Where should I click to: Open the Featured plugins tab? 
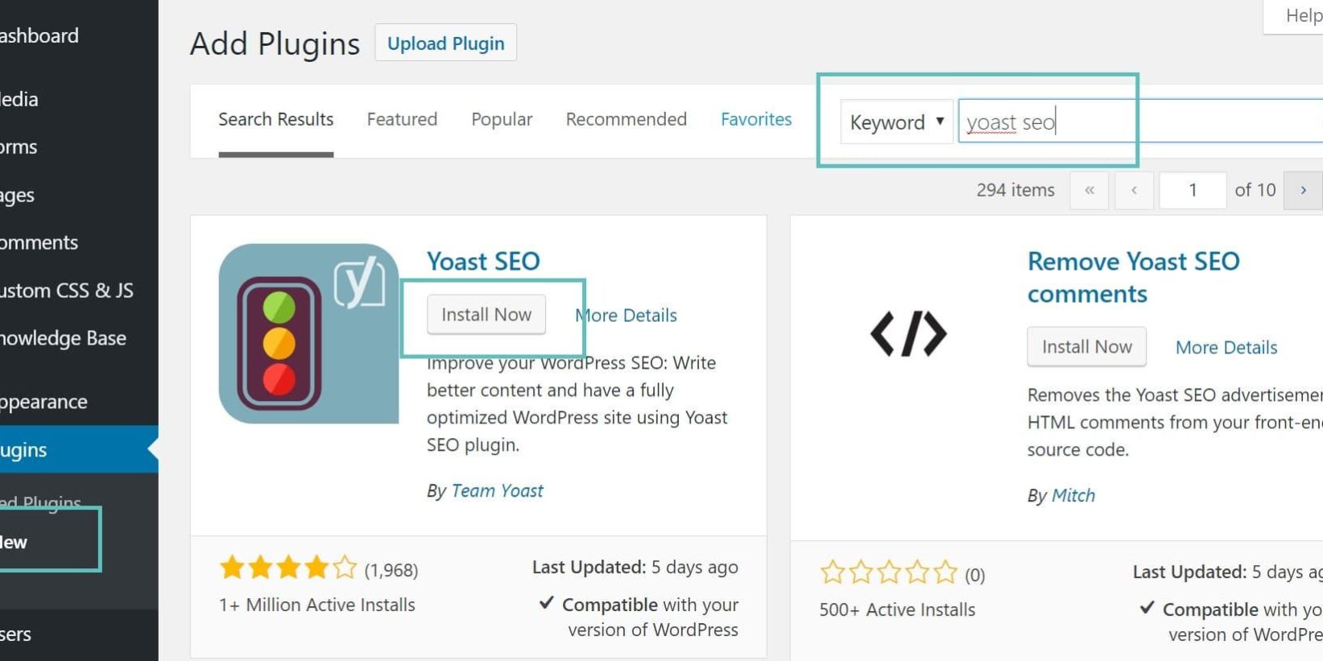pyautogui.click(x=402, y=119)
